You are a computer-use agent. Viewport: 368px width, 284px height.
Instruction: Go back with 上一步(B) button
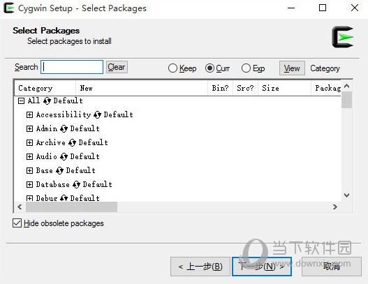tap(200, 267)
